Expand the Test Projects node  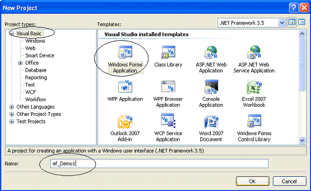click(12, 121)
